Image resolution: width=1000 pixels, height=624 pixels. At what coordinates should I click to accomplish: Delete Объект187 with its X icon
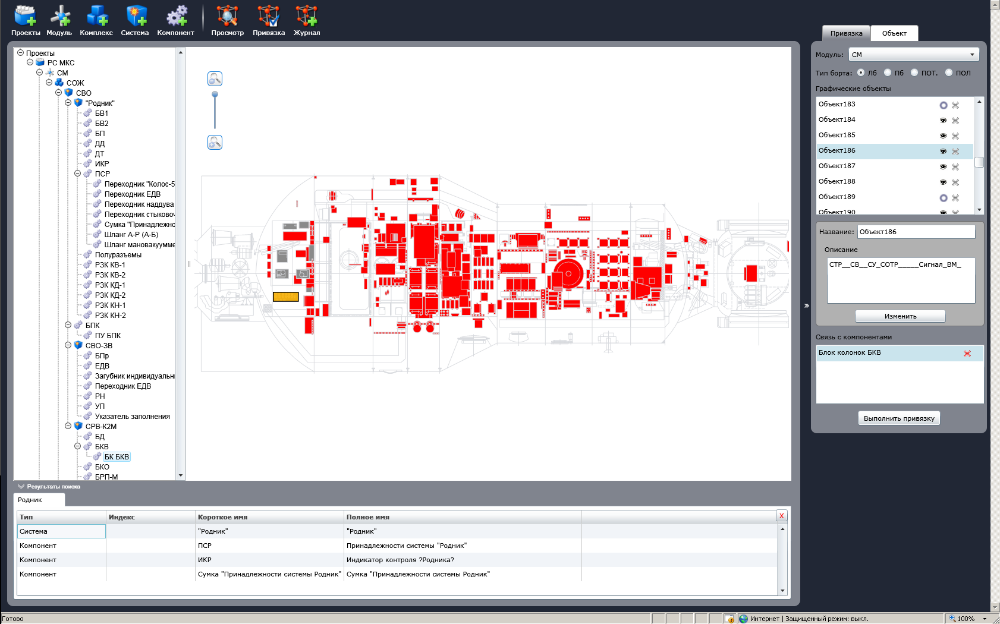955,167
